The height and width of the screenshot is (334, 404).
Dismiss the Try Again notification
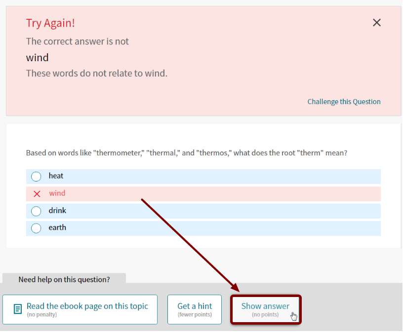376,22
